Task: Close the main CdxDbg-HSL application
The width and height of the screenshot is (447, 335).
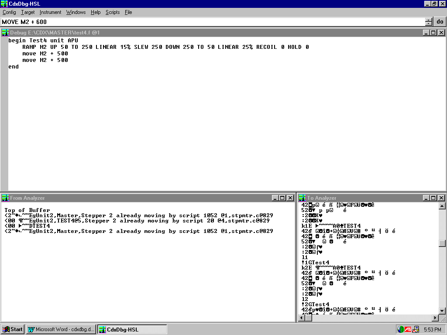Action: pos(442,3)
